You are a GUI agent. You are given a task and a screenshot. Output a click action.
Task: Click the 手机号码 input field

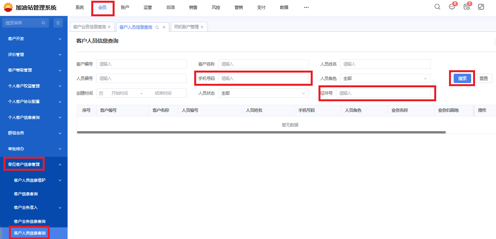pos(263,78)
